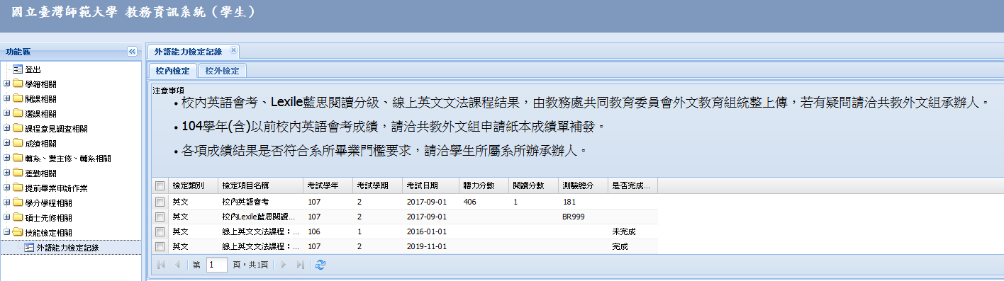Expand the 提前畢業申請作業 folder

(x=6, y=188)
